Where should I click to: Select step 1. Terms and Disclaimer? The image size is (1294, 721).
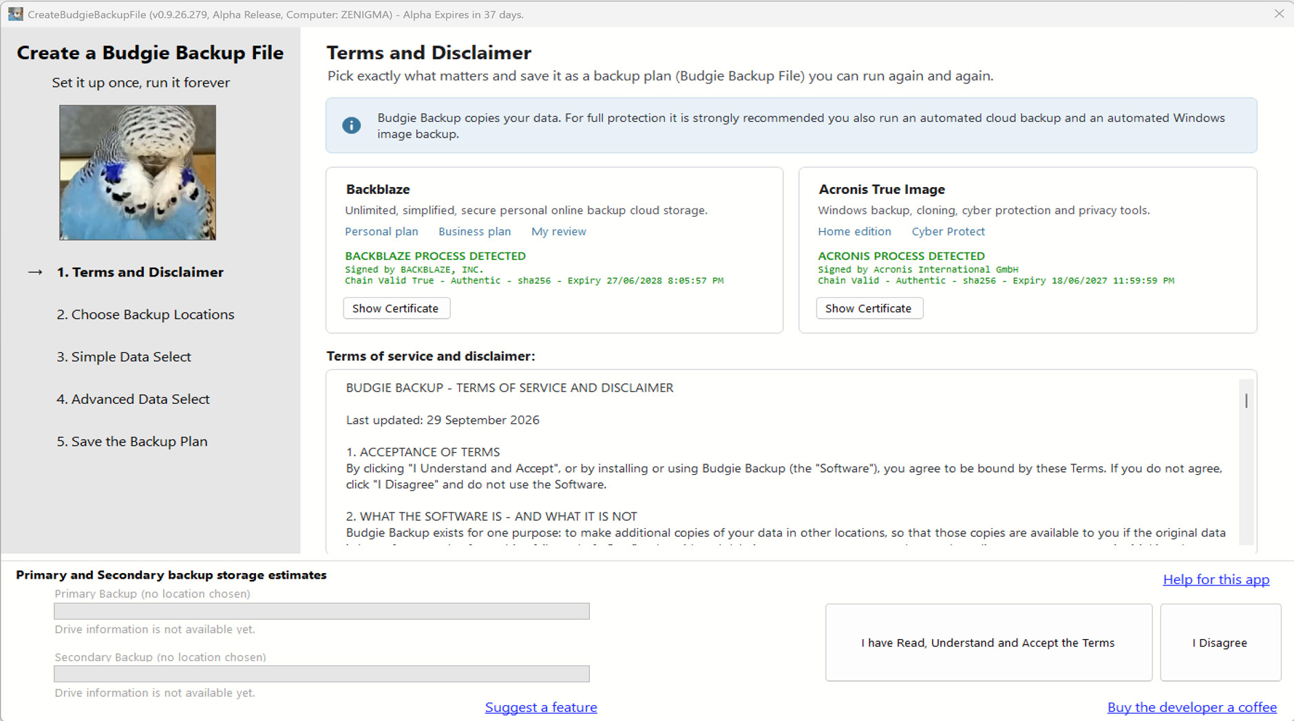pyautogui.click(x=140, y=272)
